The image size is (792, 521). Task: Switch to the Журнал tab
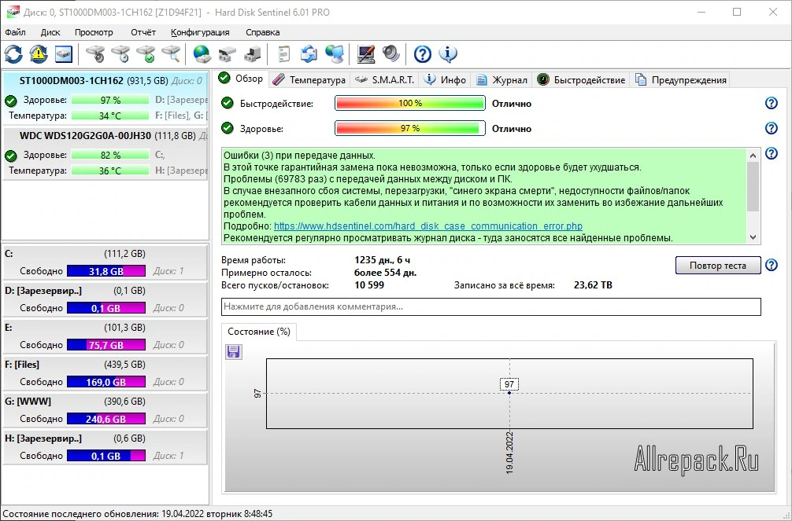pyautogui.click(x=502, y=79)
